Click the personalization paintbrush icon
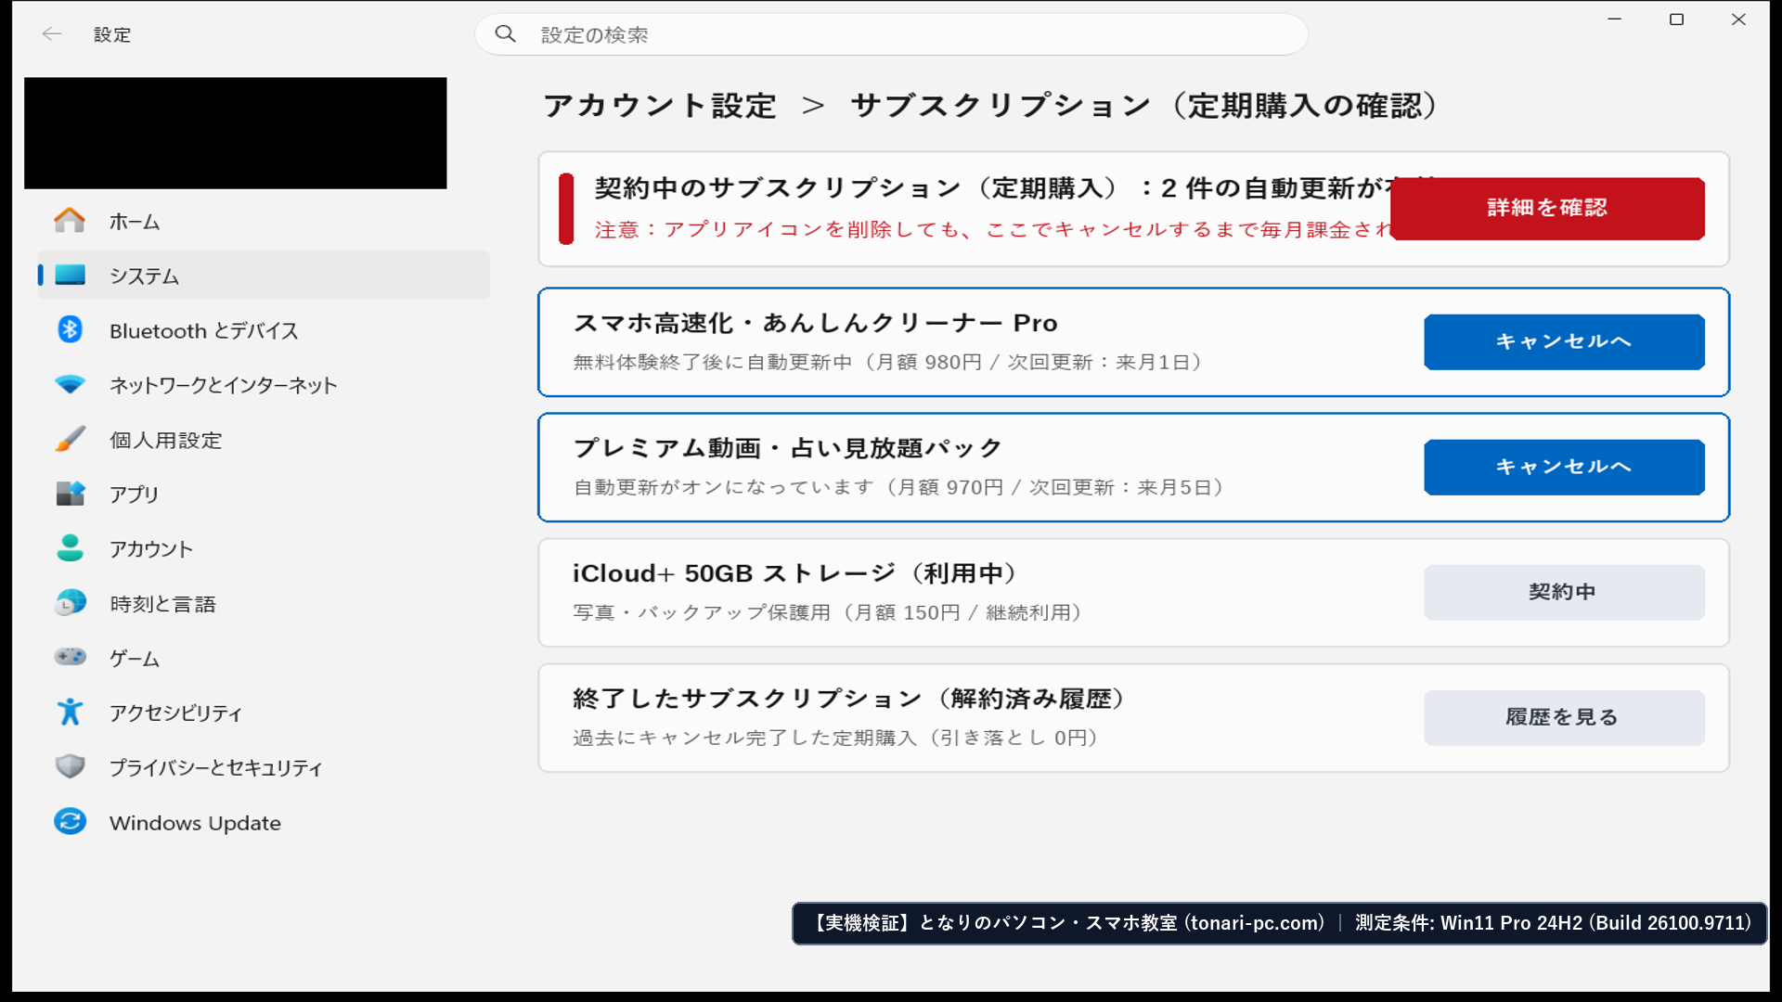Screen dimensions: 1782x1002 click(x=70, y=439)
